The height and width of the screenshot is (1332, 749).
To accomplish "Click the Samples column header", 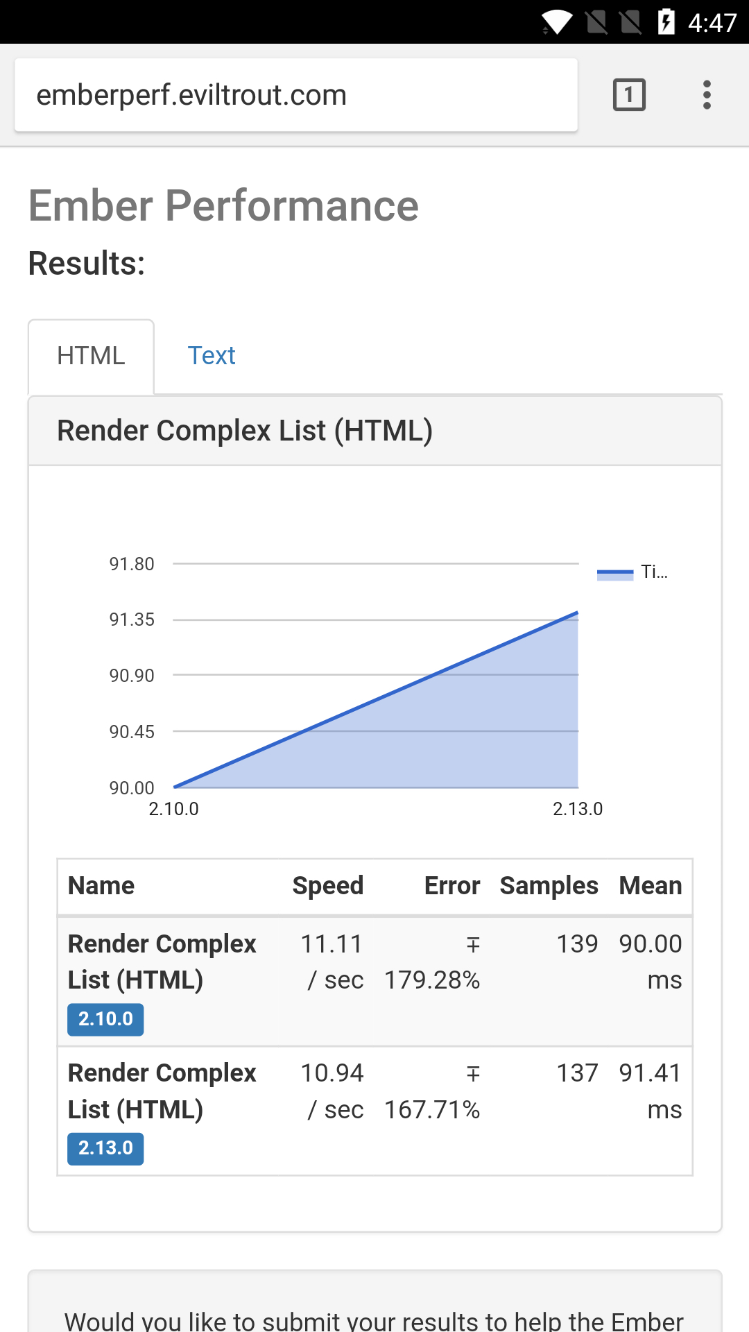I will [x=549, y=886].
